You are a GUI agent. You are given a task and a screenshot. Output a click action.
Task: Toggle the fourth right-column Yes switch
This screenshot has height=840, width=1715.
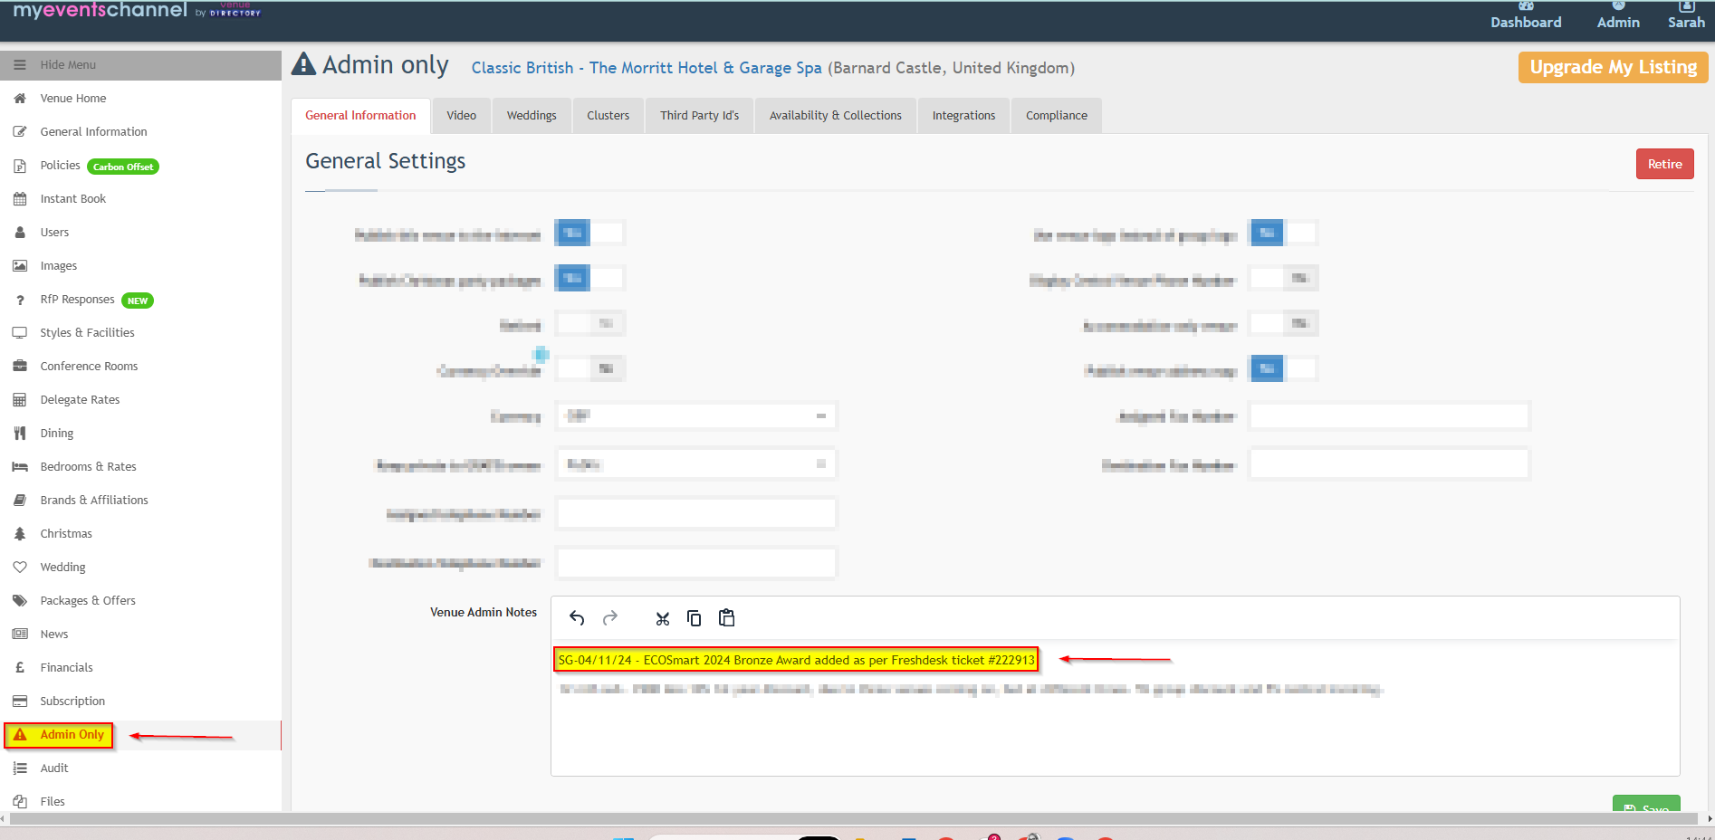[x=1283, y=368]
